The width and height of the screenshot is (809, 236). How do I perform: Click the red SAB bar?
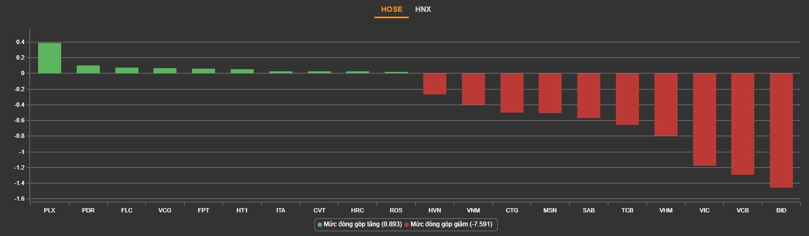point(589,95)
